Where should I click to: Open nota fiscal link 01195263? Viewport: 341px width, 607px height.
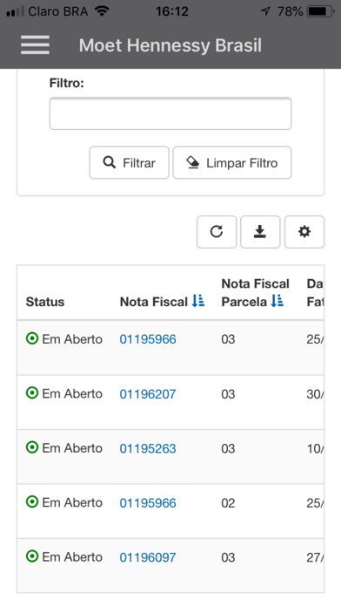tap(148, 448)
